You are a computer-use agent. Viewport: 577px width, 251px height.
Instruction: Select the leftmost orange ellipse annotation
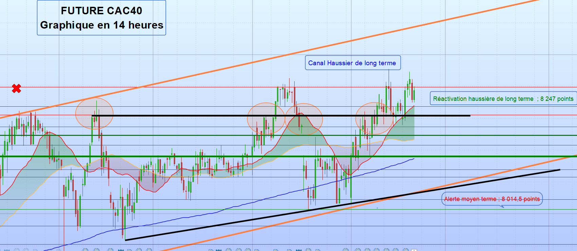[x=94, y=113]
